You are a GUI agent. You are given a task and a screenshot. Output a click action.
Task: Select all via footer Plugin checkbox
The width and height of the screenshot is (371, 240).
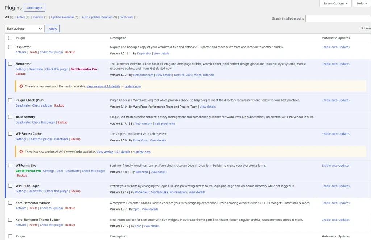(x=10, y=236)
